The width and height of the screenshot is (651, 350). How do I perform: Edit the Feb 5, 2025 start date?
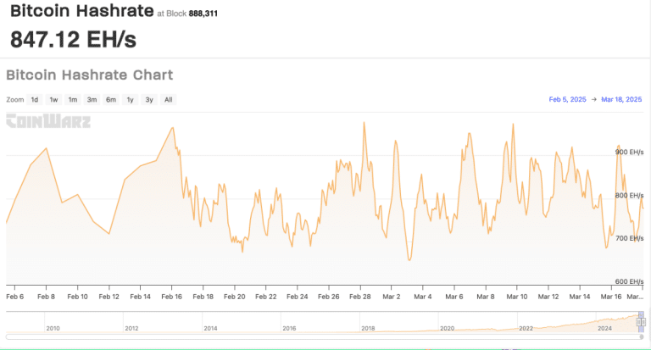tap(567, 99)
